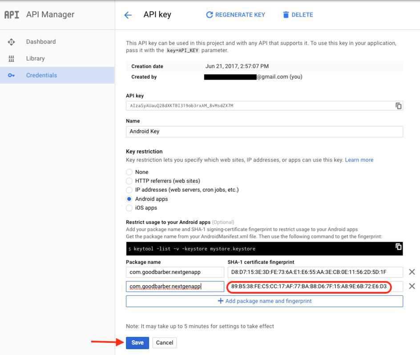Remove the first package fingerprint row
420x355 pixels.
tap(412, 272)
